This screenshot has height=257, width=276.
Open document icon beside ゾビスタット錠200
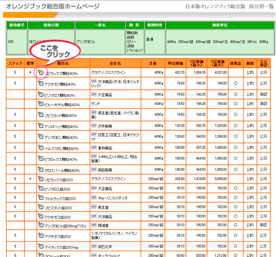pos(40,207)
